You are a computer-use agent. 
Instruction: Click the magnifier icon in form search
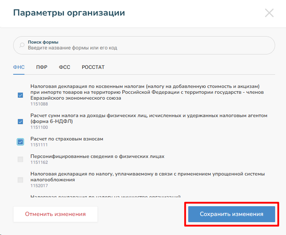coord(21,45)
